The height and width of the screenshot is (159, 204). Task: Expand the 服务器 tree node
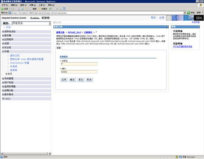coord(3,35)
